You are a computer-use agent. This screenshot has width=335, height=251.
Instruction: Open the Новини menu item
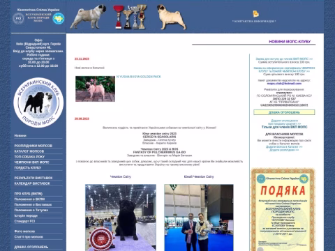[20, 135]
